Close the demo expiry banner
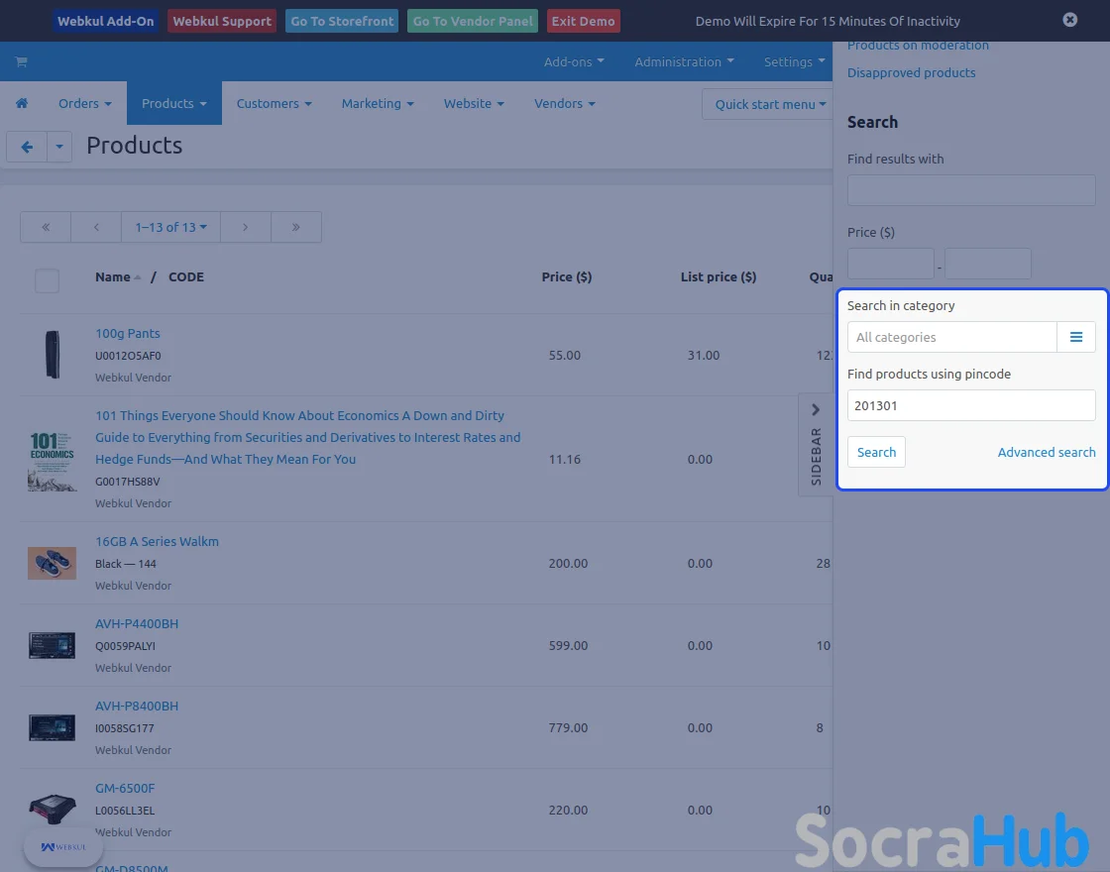1110x872 pixels. click(x=1069, y=20)
